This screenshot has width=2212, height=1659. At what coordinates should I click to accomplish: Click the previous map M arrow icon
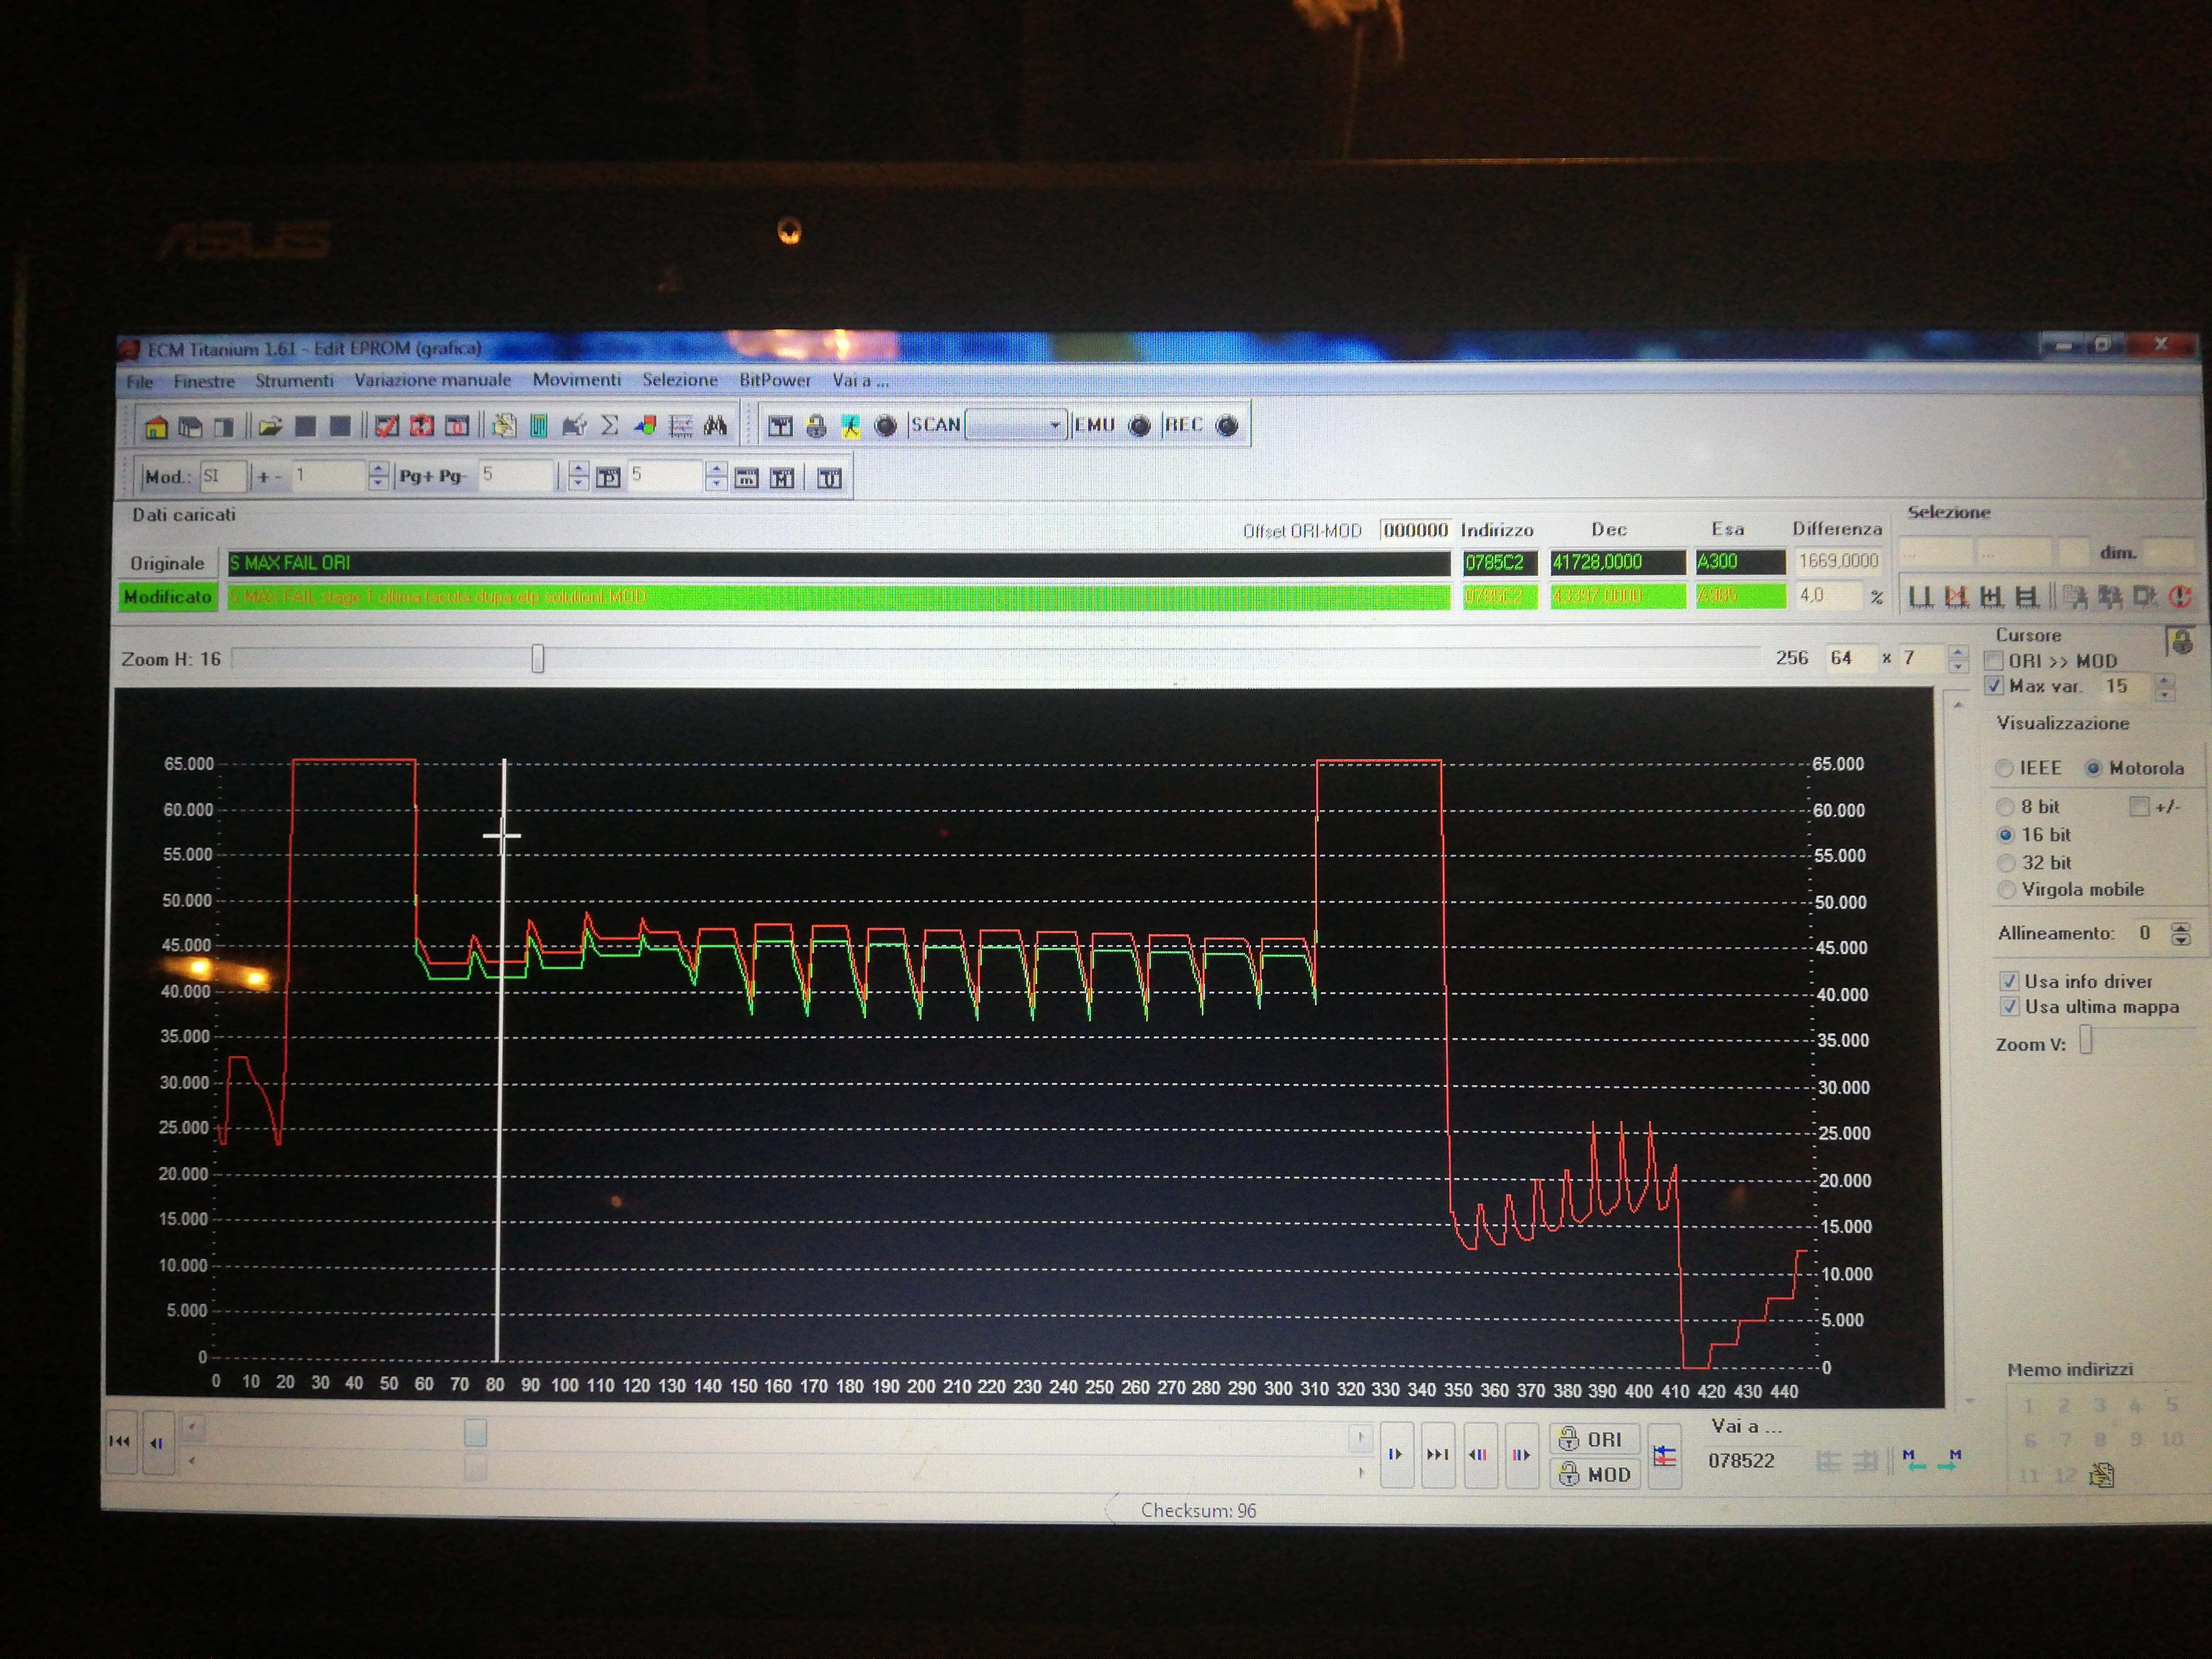[1913, 1460]
